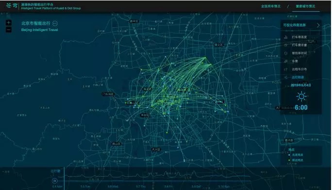Select the 打车需求量 pie icon
Screen dimensions: 332x190
(x=285, y=45)
